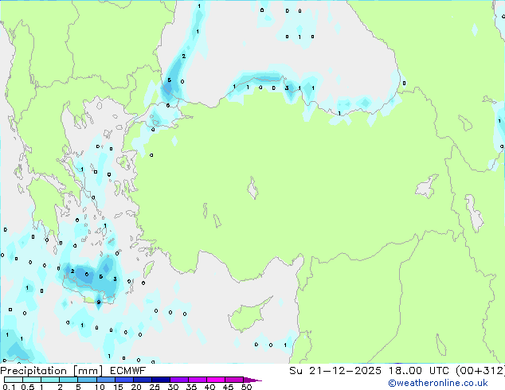
Task: Select the 2–5 mm legend color
Action: click(x=69, y=380)
